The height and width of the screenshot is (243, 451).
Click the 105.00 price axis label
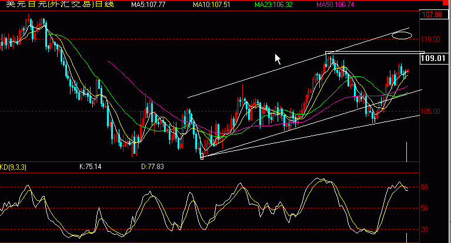(430, 112)
